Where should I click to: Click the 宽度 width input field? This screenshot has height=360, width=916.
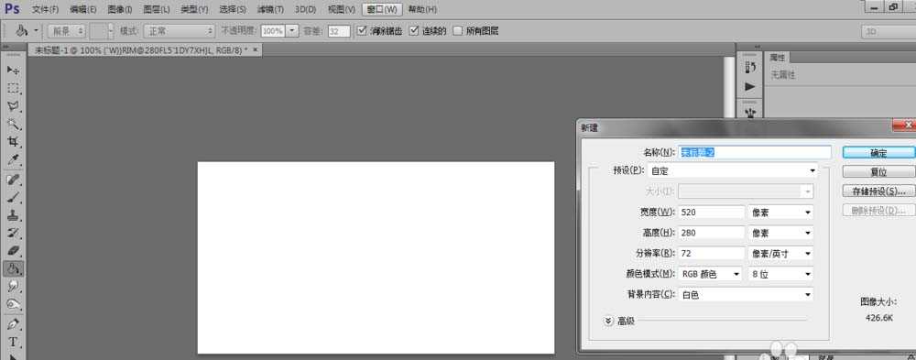click(x=712, y=213)
